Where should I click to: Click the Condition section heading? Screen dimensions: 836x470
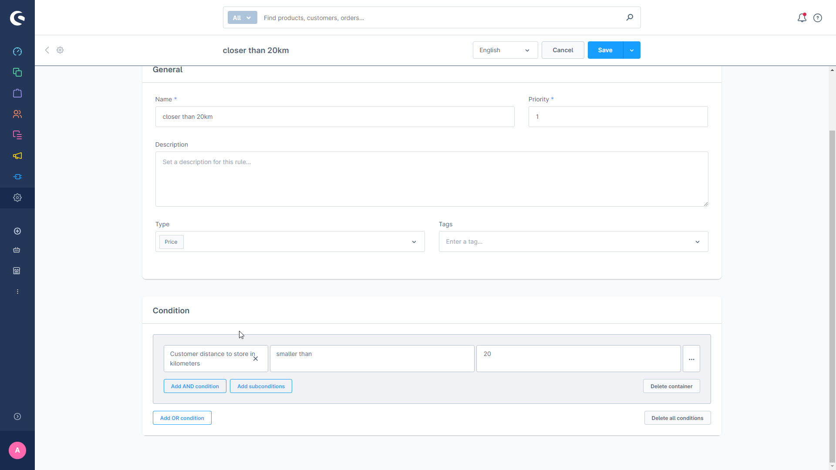tap(171, 311)
